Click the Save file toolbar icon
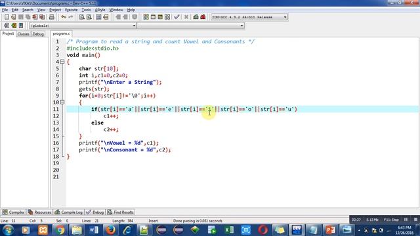Screen dimensions: 420x236 pos(20,17)
